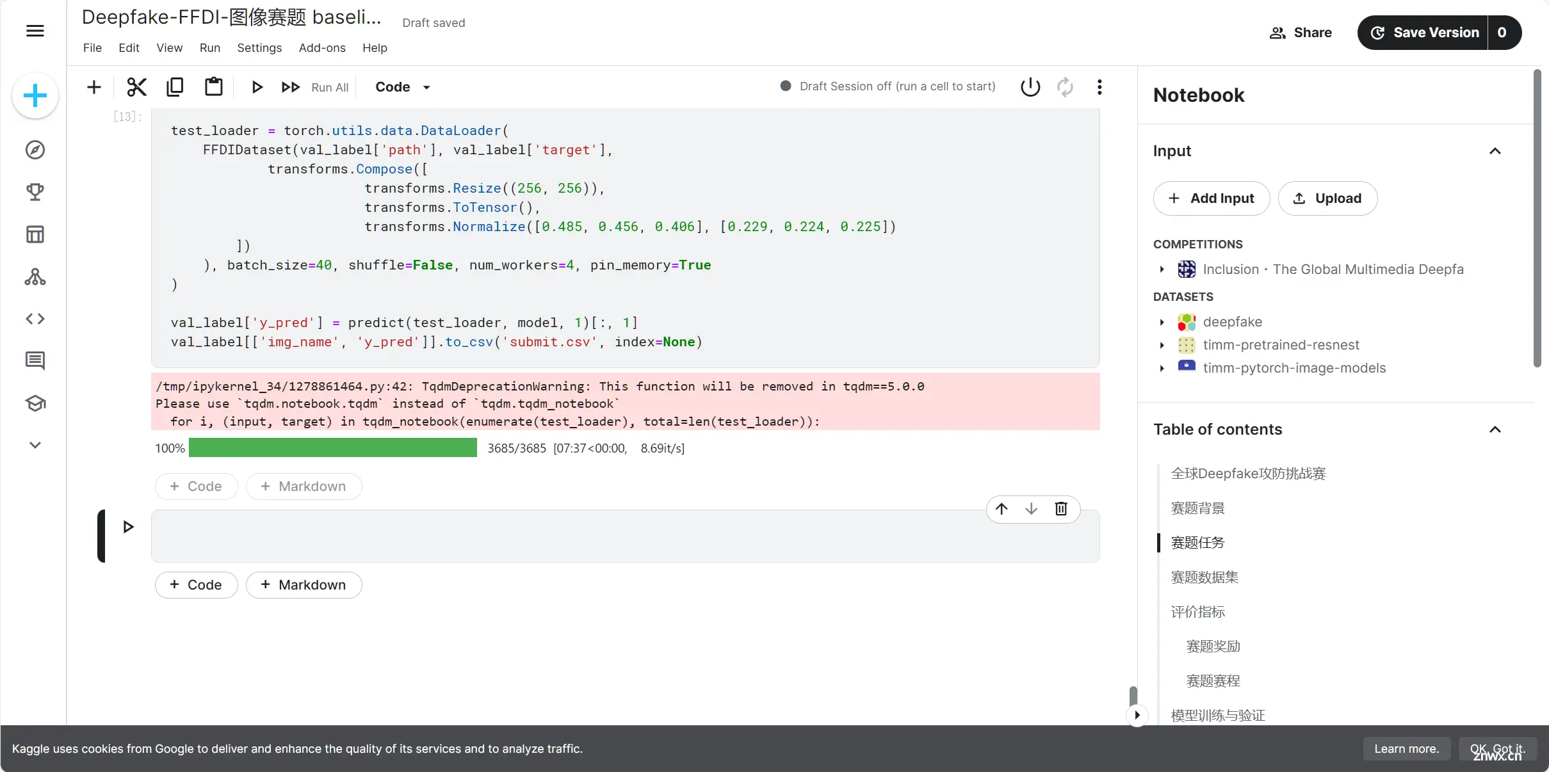The width and height of the screenshot is (1549, 772).
Task: Open Datasets table icon in sidebar
Action: pos(35,234)
